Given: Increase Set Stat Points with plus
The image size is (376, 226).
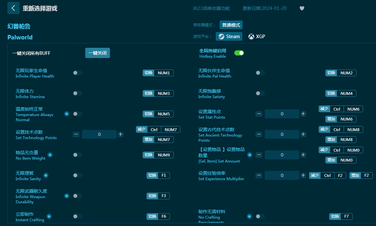Looking at the screenshot, I should (x=303, y=114).
